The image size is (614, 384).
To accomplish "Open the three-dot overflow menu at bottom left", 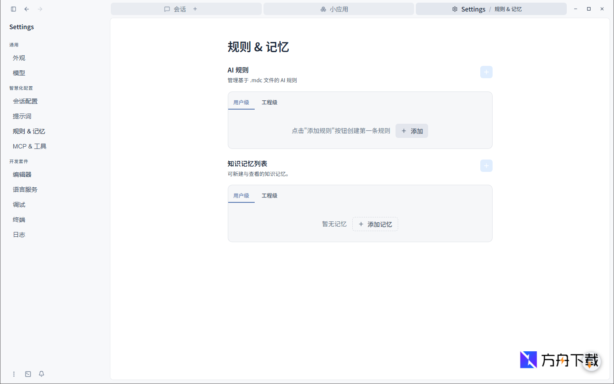I will [14, 374].
